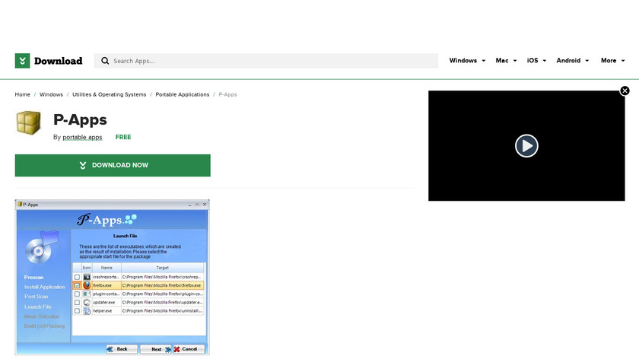This screenshot has height=359, width=639.
Task: Click the P-Apps page title
Action: [x=81, y=120]
